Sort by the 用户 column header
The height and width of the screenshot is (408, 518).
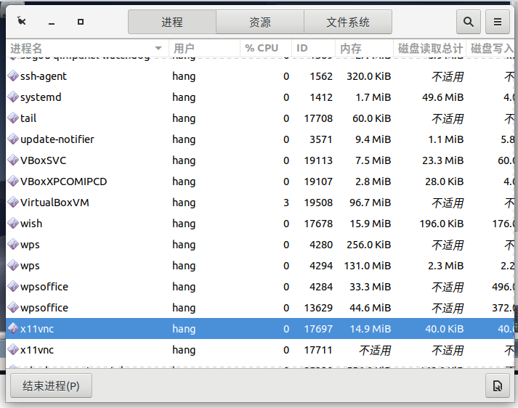pyautogui.click(x=204, y=48)
